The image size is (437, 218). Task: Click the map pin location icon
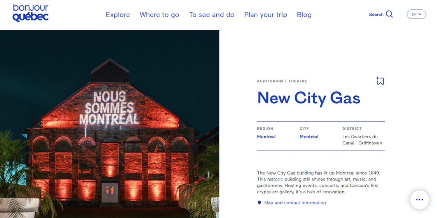click(259, 203)
